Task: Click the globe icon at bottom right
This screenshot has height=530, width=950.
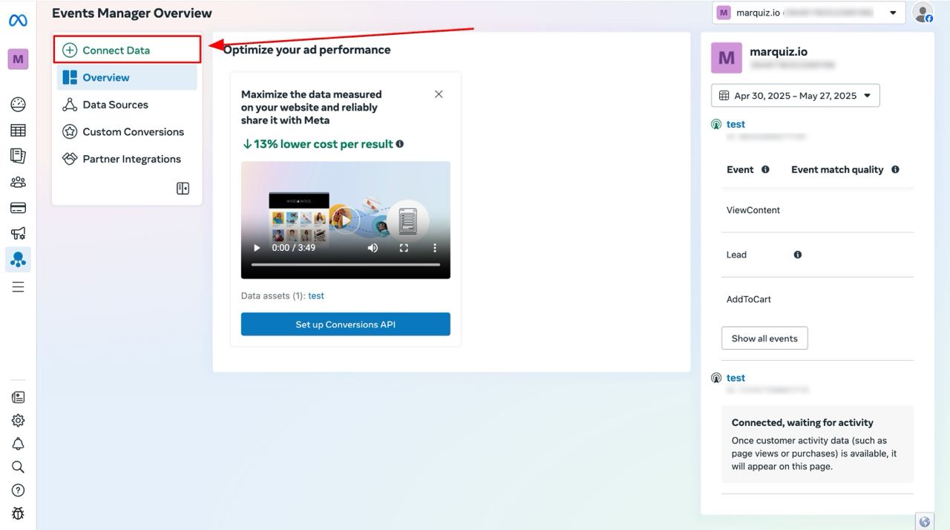Action: [x=924, y=522]
